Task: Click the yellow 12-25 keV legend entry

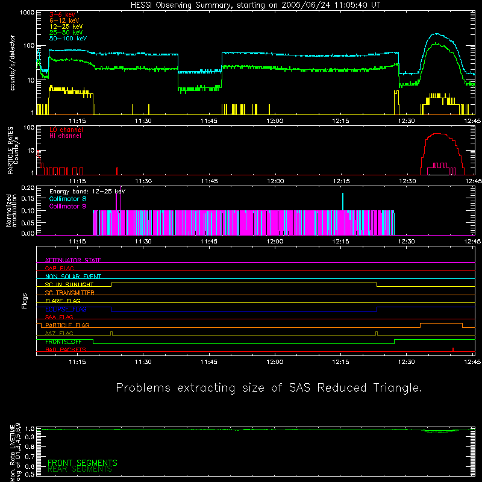Action: tap(66, 27)
